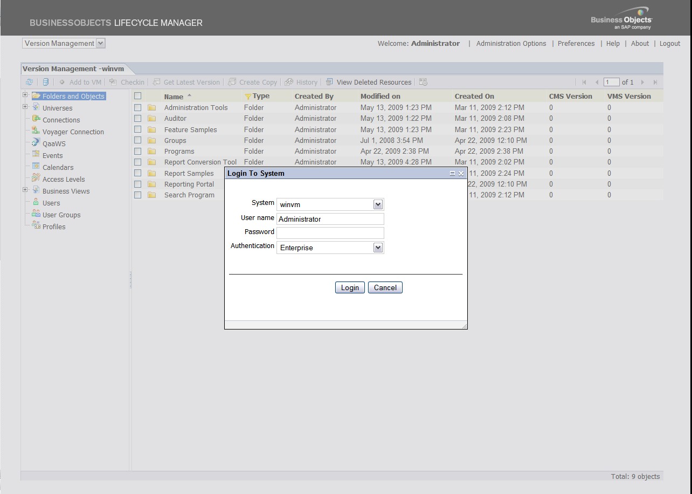Viewport: 692px width, 494px height.
Task: Open the System dropdown in login dialog
Action: pos(378,204)
